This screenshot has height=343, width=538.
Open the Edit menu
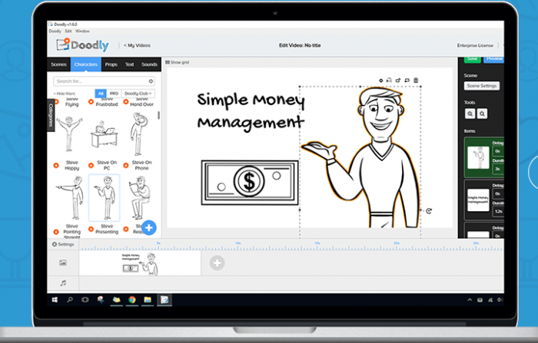coord(67,31)
